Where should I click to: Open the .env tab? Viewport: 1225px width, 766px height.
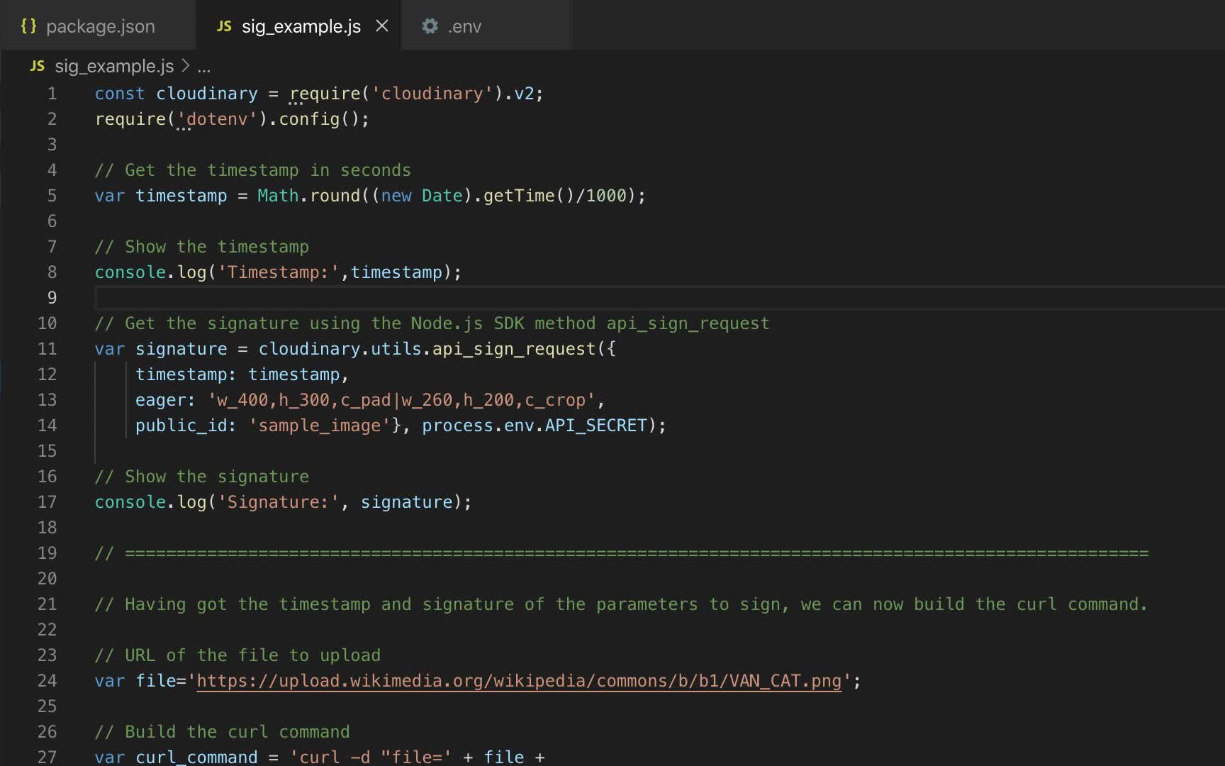pos(464,26)
